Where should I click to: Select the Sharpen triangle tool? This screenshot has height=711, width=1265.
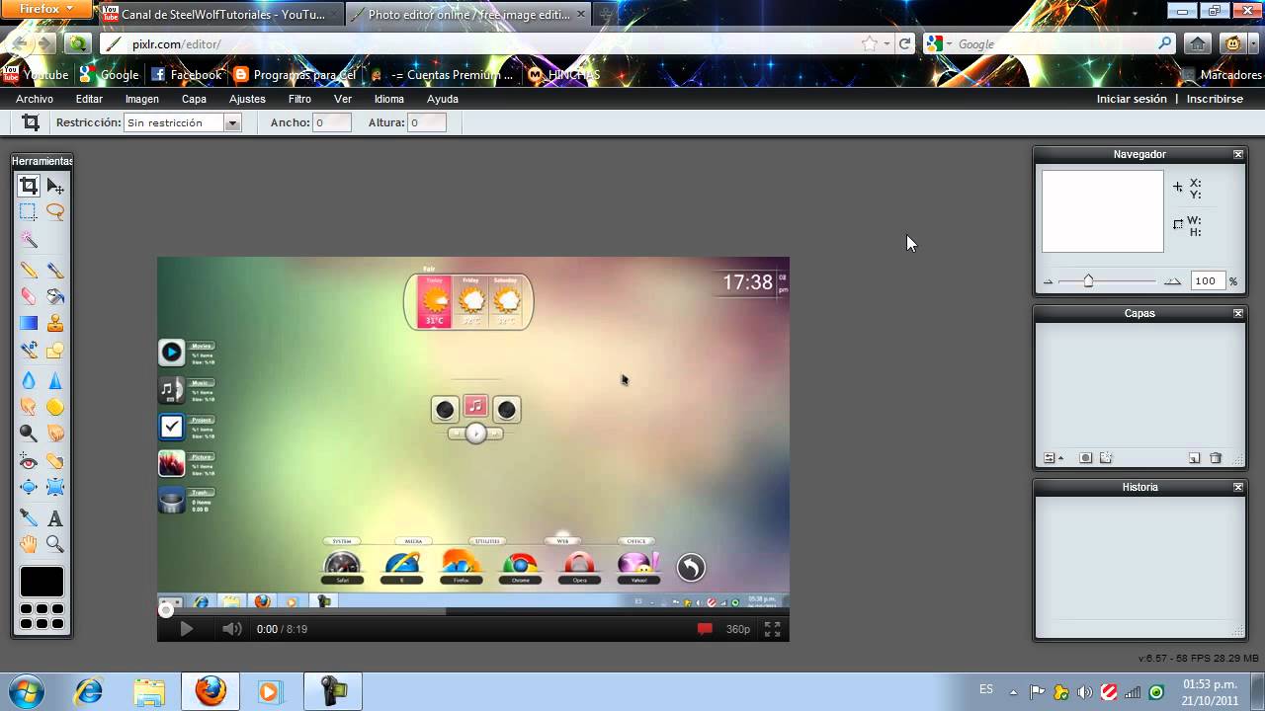(55, 380)
